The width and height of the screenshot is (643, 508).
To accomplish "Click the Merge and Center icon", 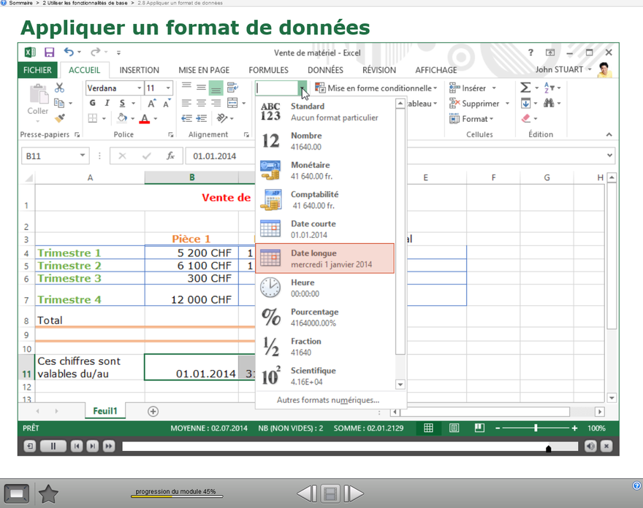I will [233, 103].
